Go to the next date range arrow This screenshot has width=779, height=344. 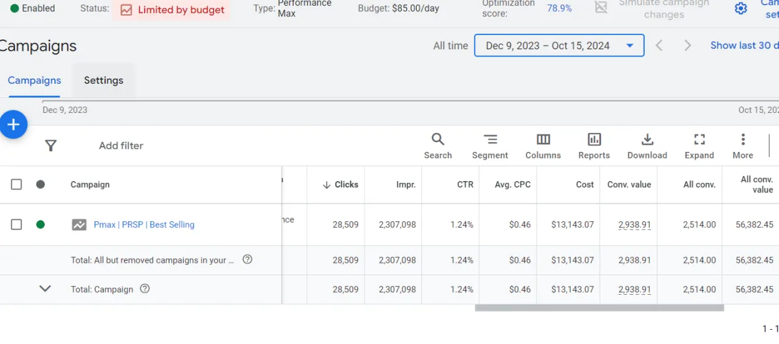pyautogui.click(x=687, y=45)
